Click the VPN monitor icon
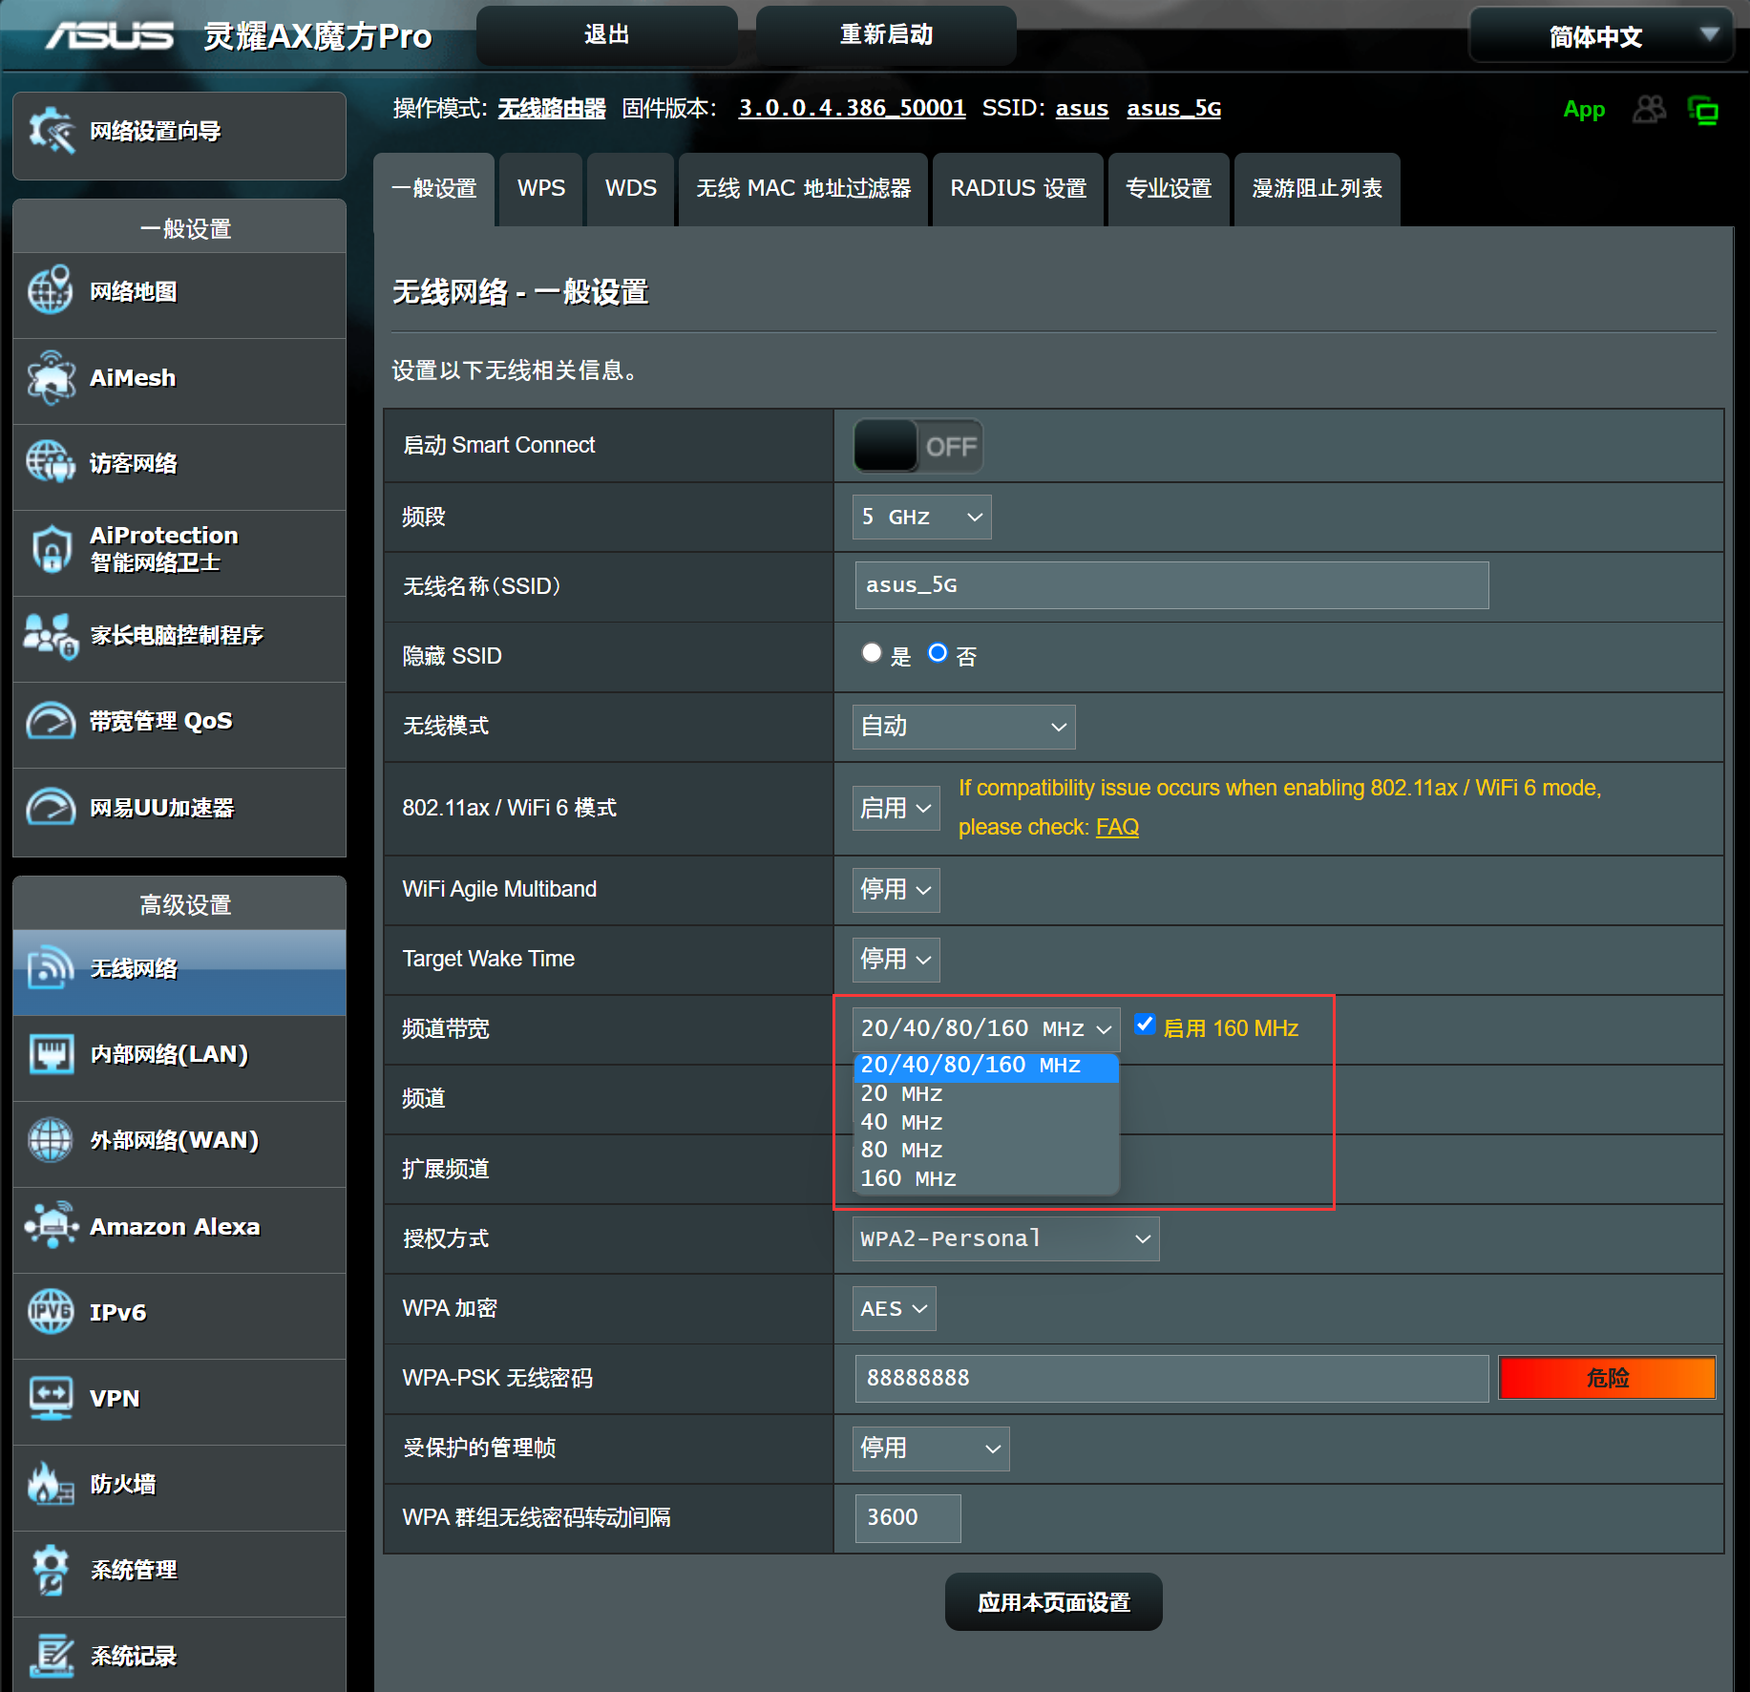The width and height of the screenshot is (1750, 1692). pos(51,1398)
